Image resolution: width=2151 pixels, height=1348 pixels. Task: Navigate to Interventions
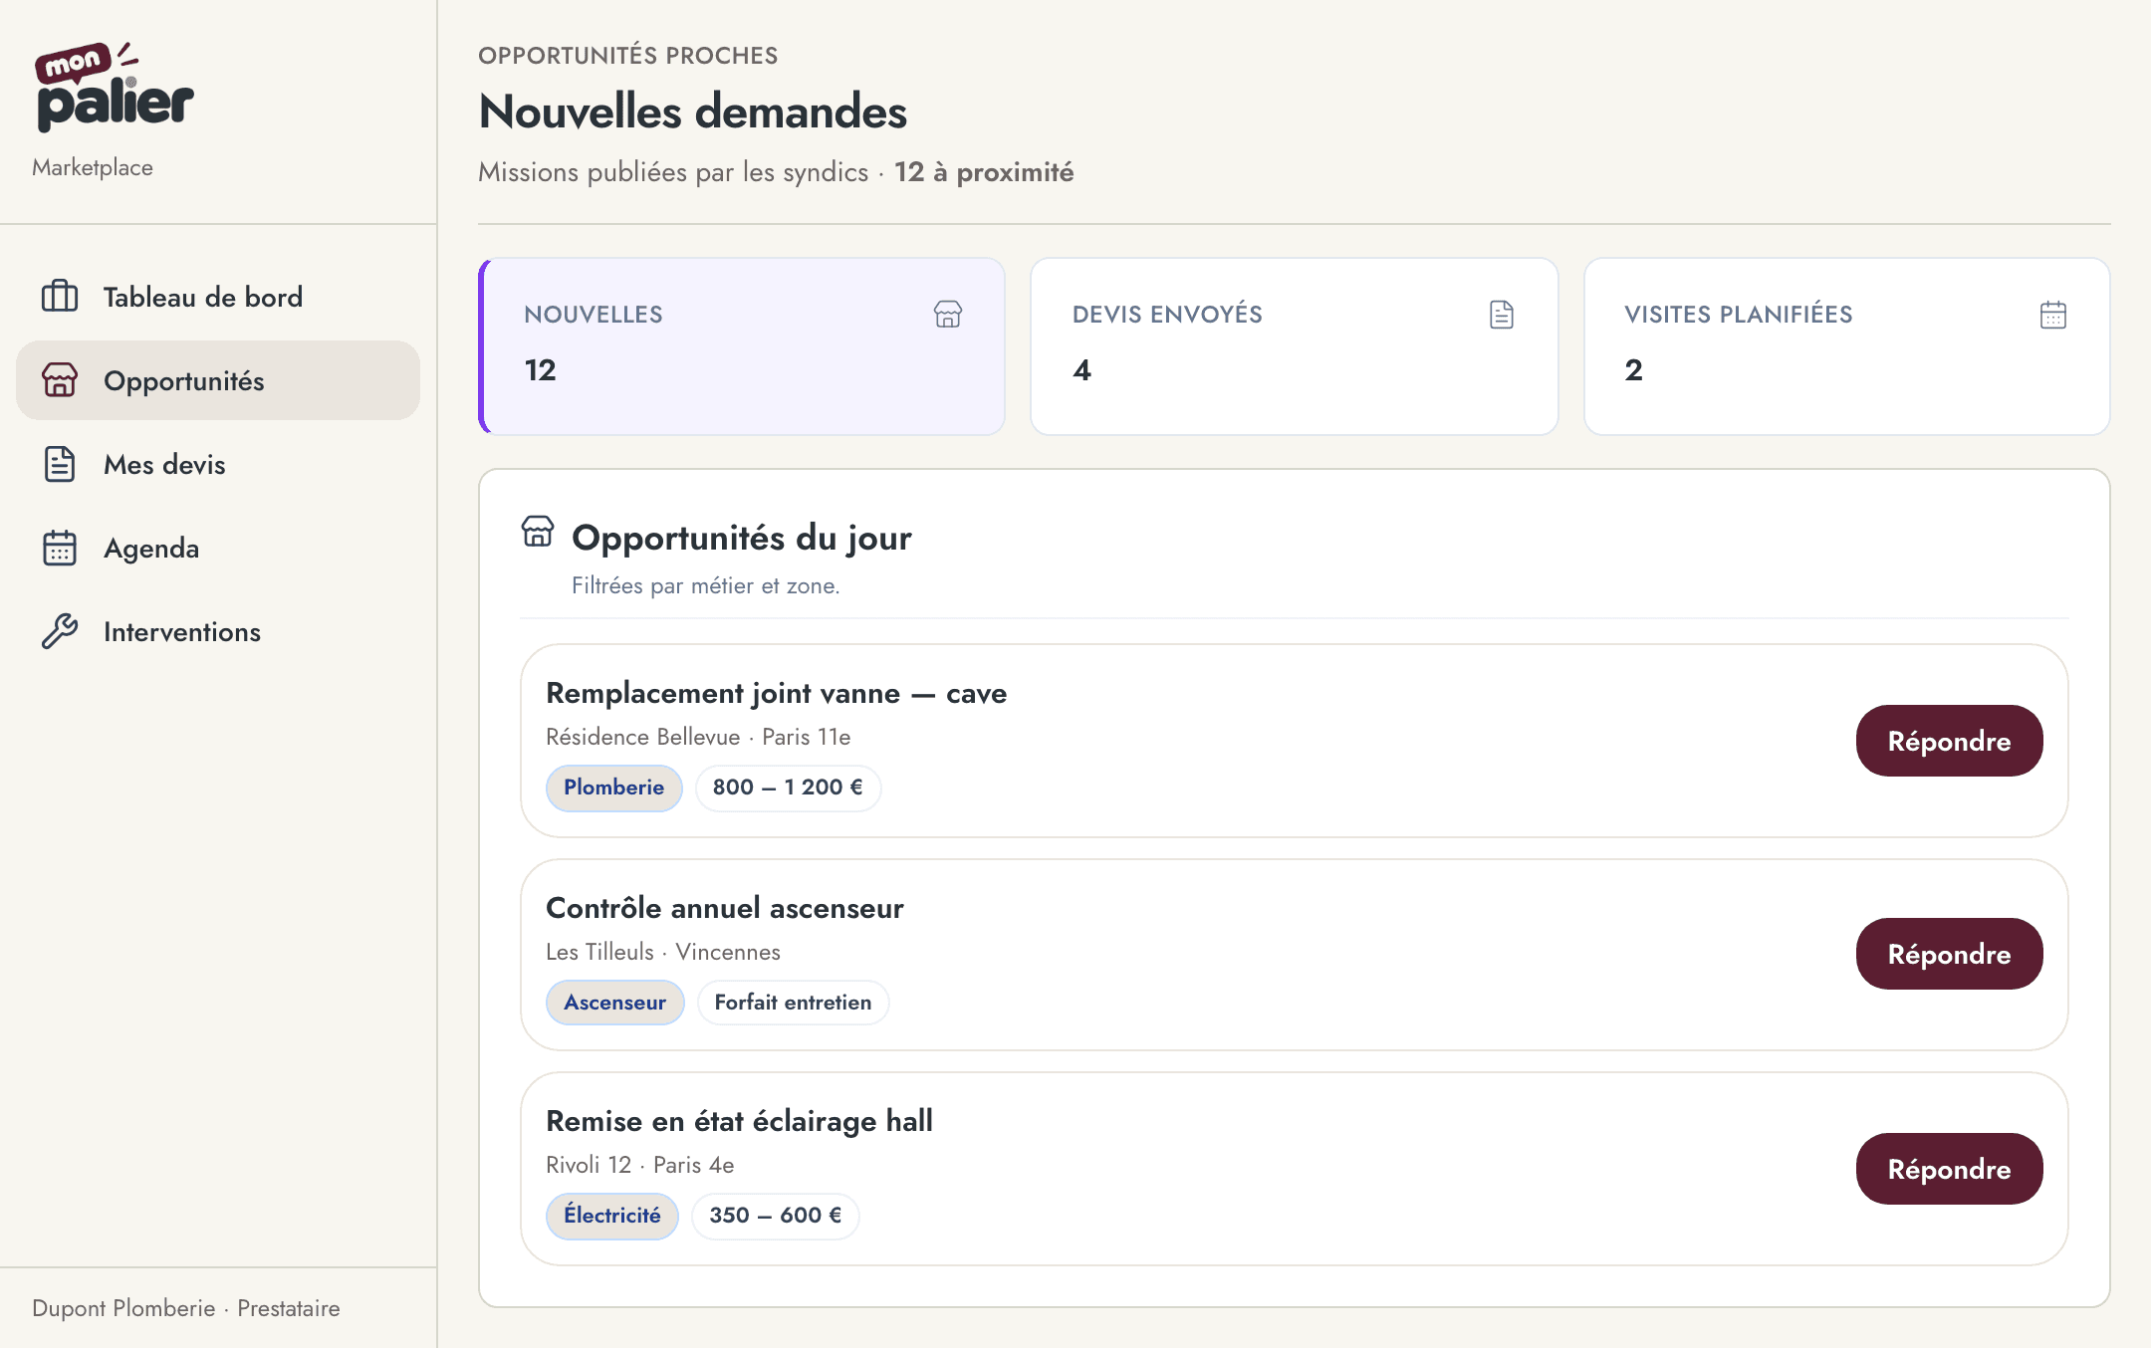tap(218, 630)
